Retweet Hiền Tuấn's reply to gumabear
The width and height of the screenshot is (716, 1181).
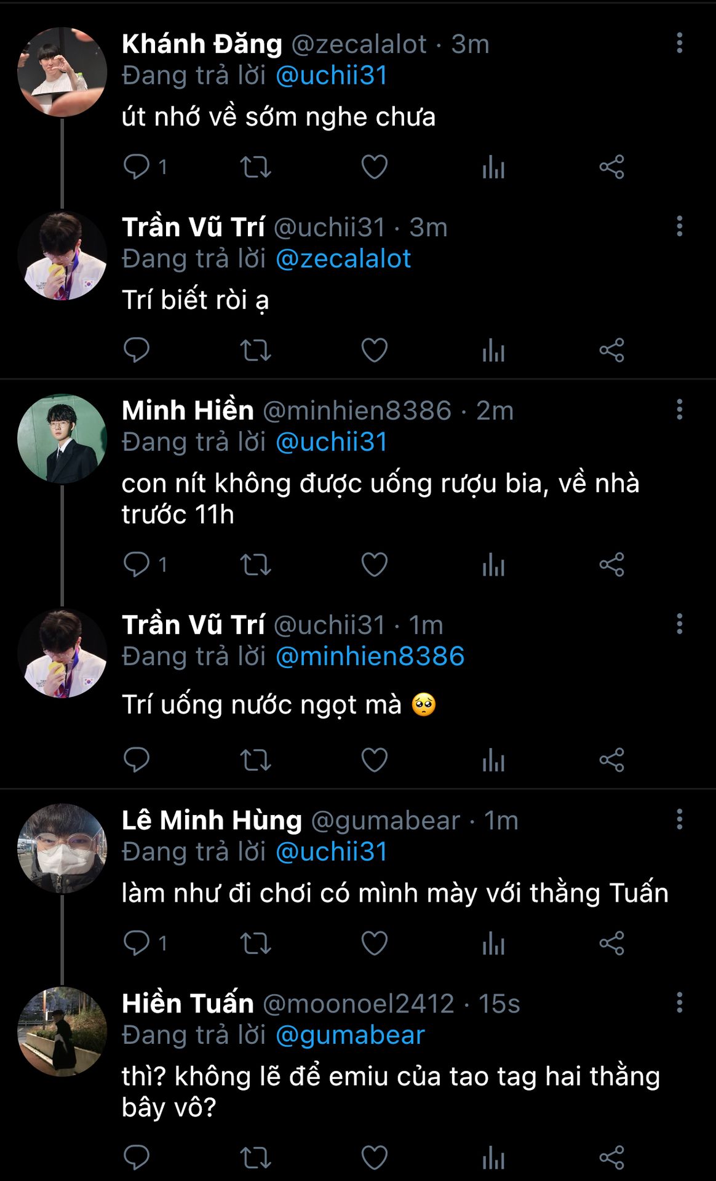pos(255,1157)
